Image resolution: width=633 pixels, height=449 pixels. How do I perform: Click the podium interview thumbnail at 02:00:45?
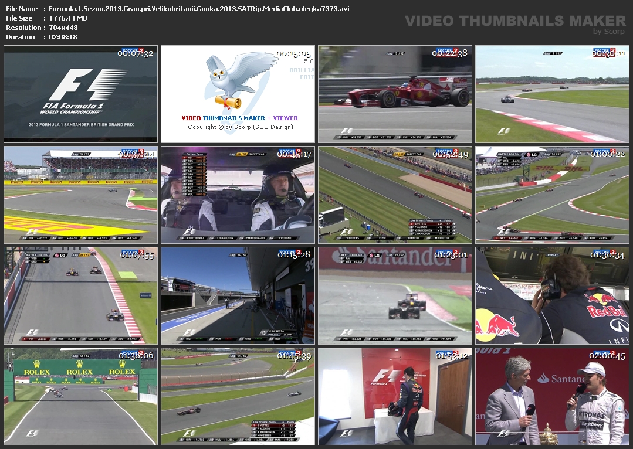(552, 396)
